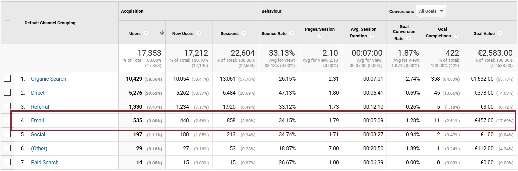Select total goal completions 422
The image size is (518, 171).
[x=452, y=53]
